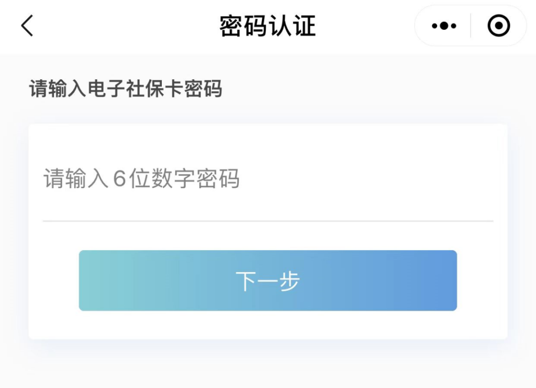Focus the 6位数字密码 input field
This screenshot has width=536, height=388.
point(268,179)
